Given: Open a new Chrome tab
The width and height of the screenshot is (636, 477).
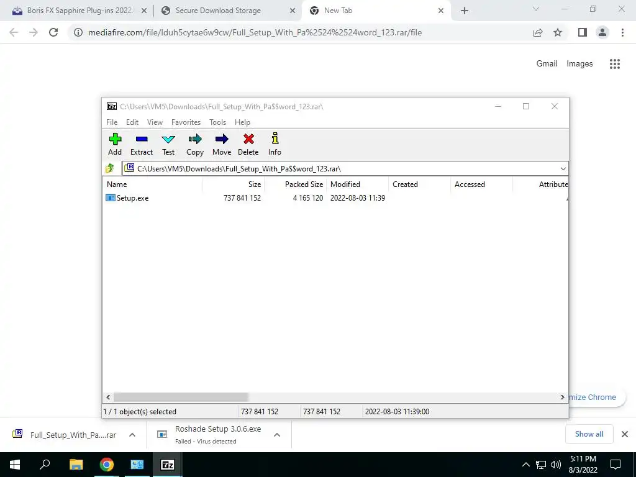Looking at the screenshot, I should [x=465, y=11].
